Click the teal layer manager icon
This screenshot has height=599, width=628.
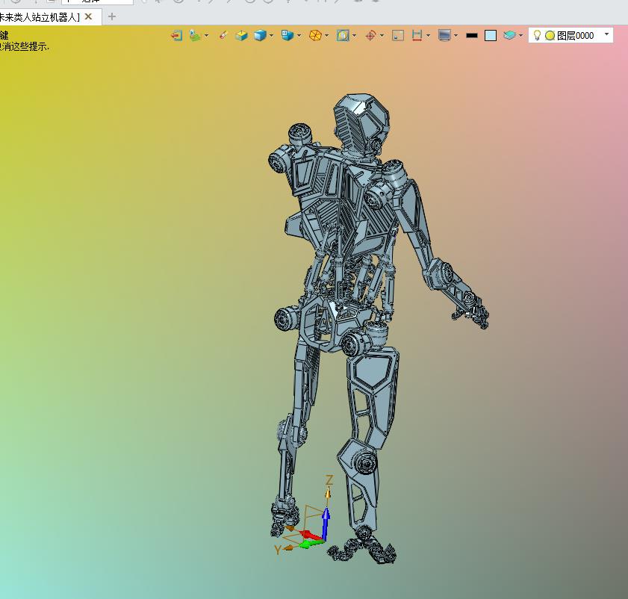pyautogui.click(x=509, y=35)
